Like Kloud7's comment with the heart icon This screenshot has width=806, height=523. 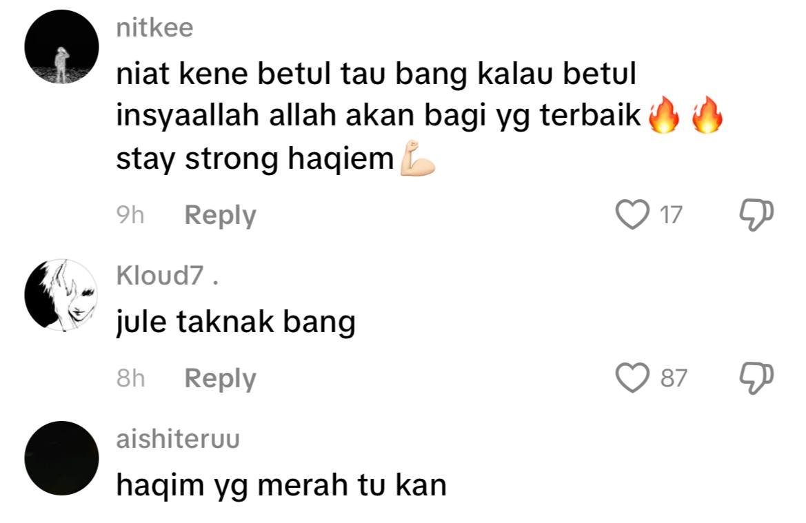coord(632,378)
